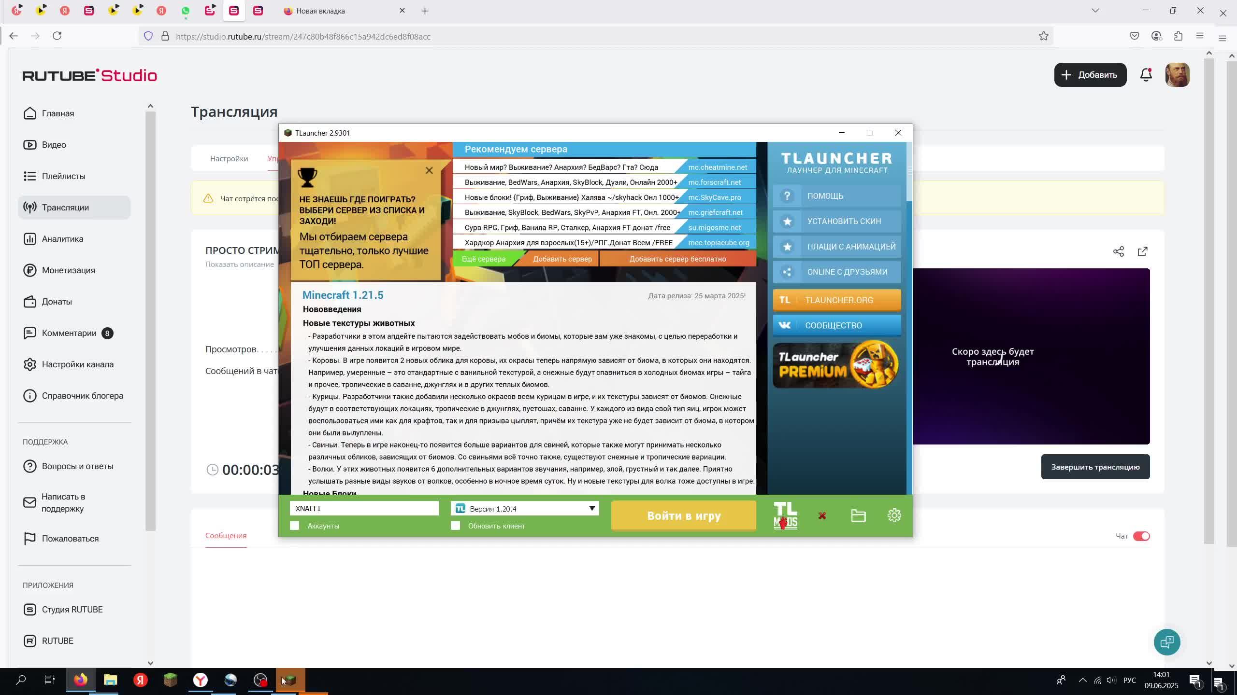Click the Войти в игру button

coord(683,515)
